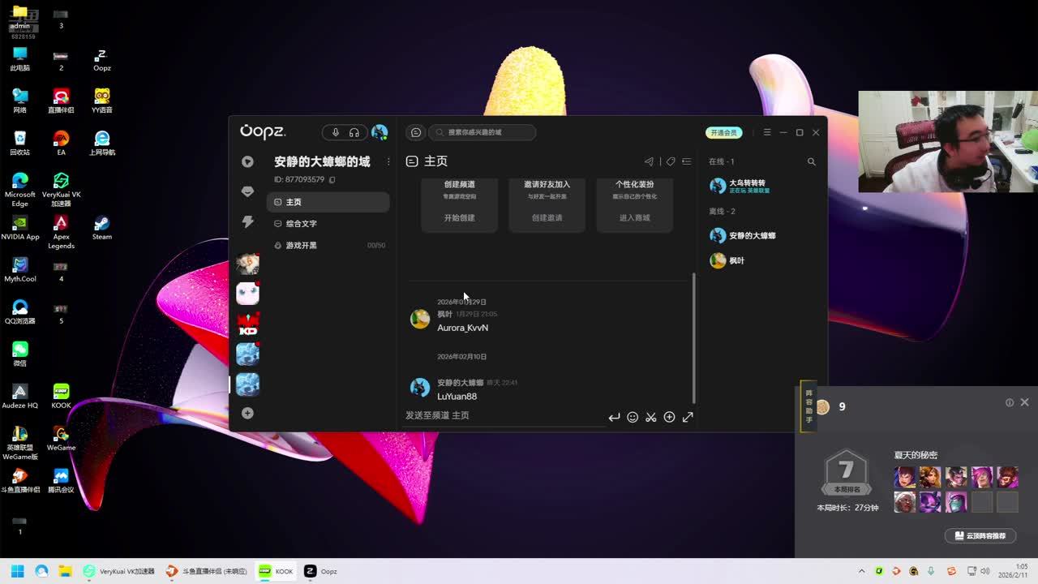Open the lightning bolt sidebar icon
Image resolution: width=1038 pixels, height=584 pixels.
coord(247,222)
